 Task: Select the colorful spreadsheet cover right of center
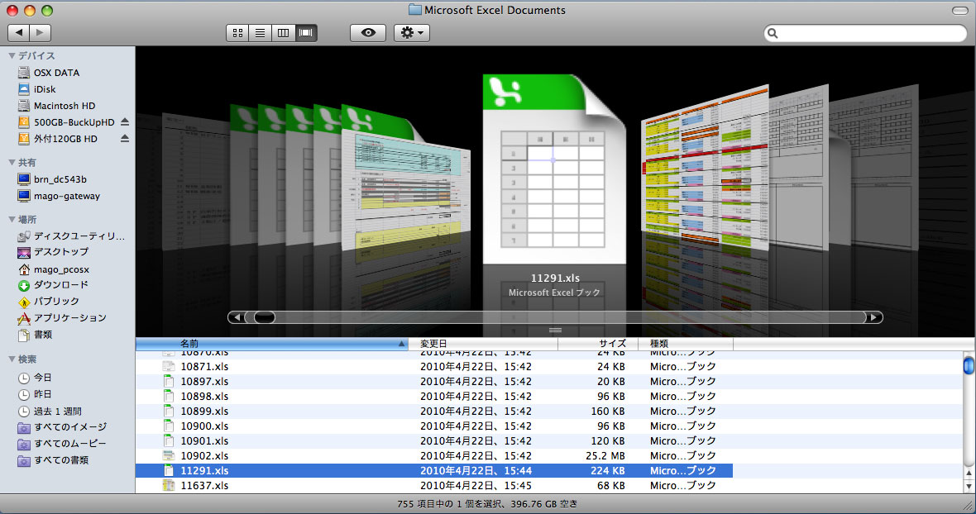(x=705, y=168)
